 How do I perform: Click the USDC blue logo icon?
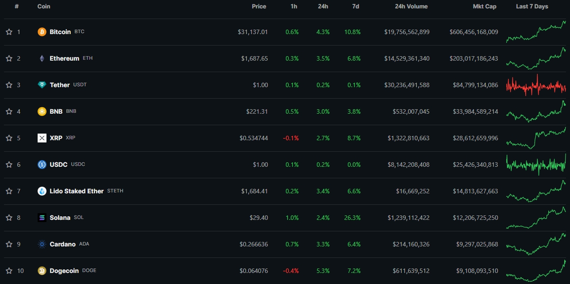tap(42, 165)
